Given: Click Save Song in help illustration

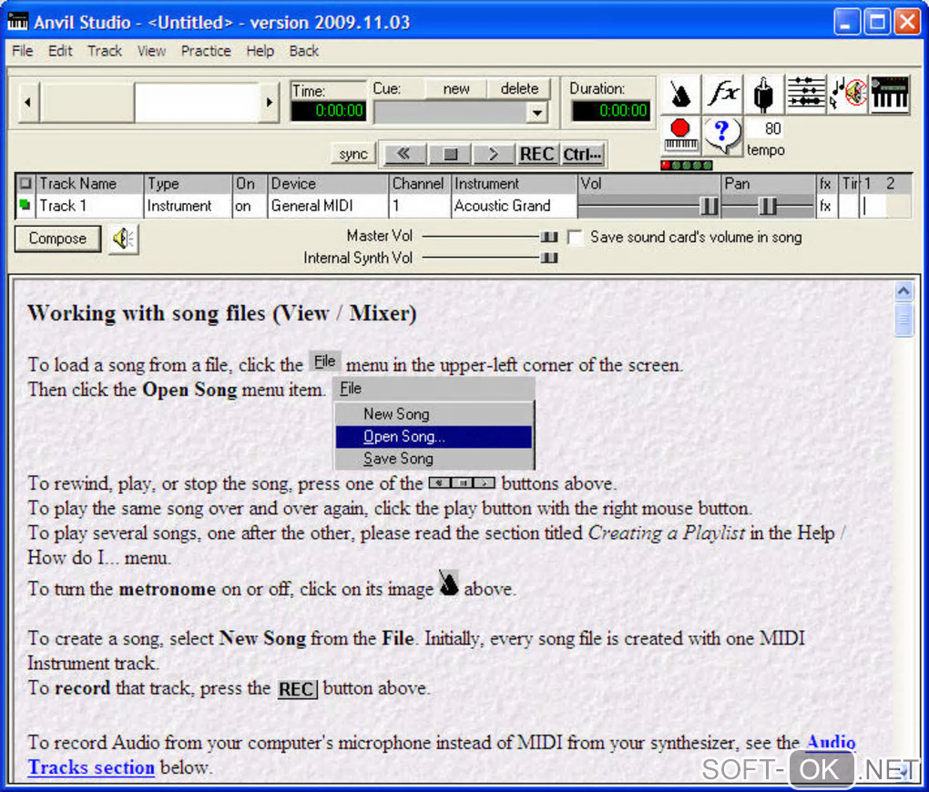Looking at the screenshot, I should [x=434, y=459].
